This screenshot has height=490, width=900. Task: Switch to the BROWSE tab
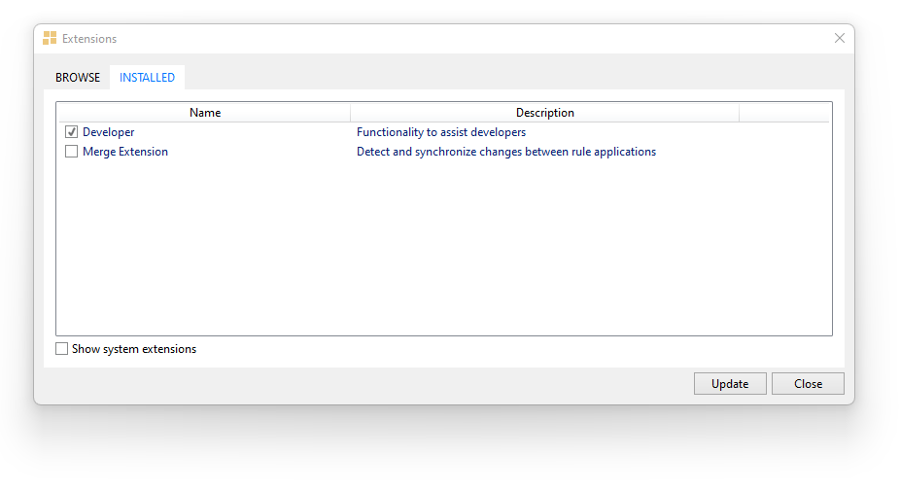tap(78, 78)
